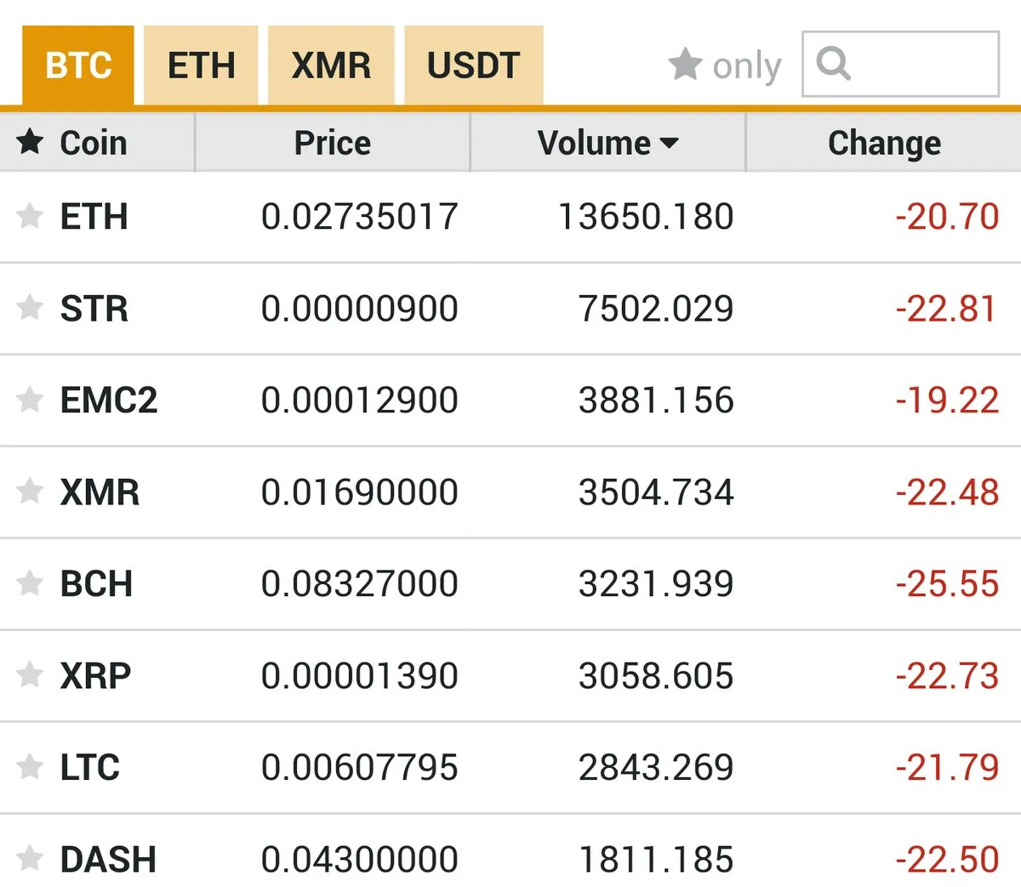Favorite the STR coin star
This screenshot has width=1021, height=887.
(30, 308)
